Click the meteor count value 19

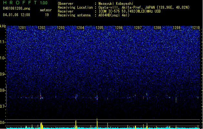click(47, 15)
